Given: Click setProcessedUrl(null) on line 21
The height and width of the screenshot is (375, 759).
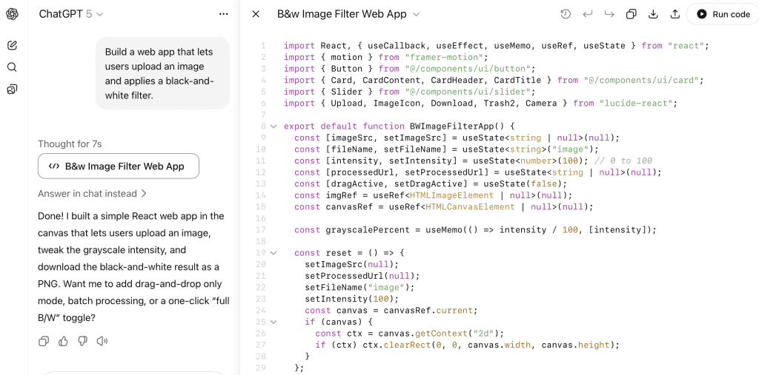Looking at the screenshot, I should click(x=360, y=276).
